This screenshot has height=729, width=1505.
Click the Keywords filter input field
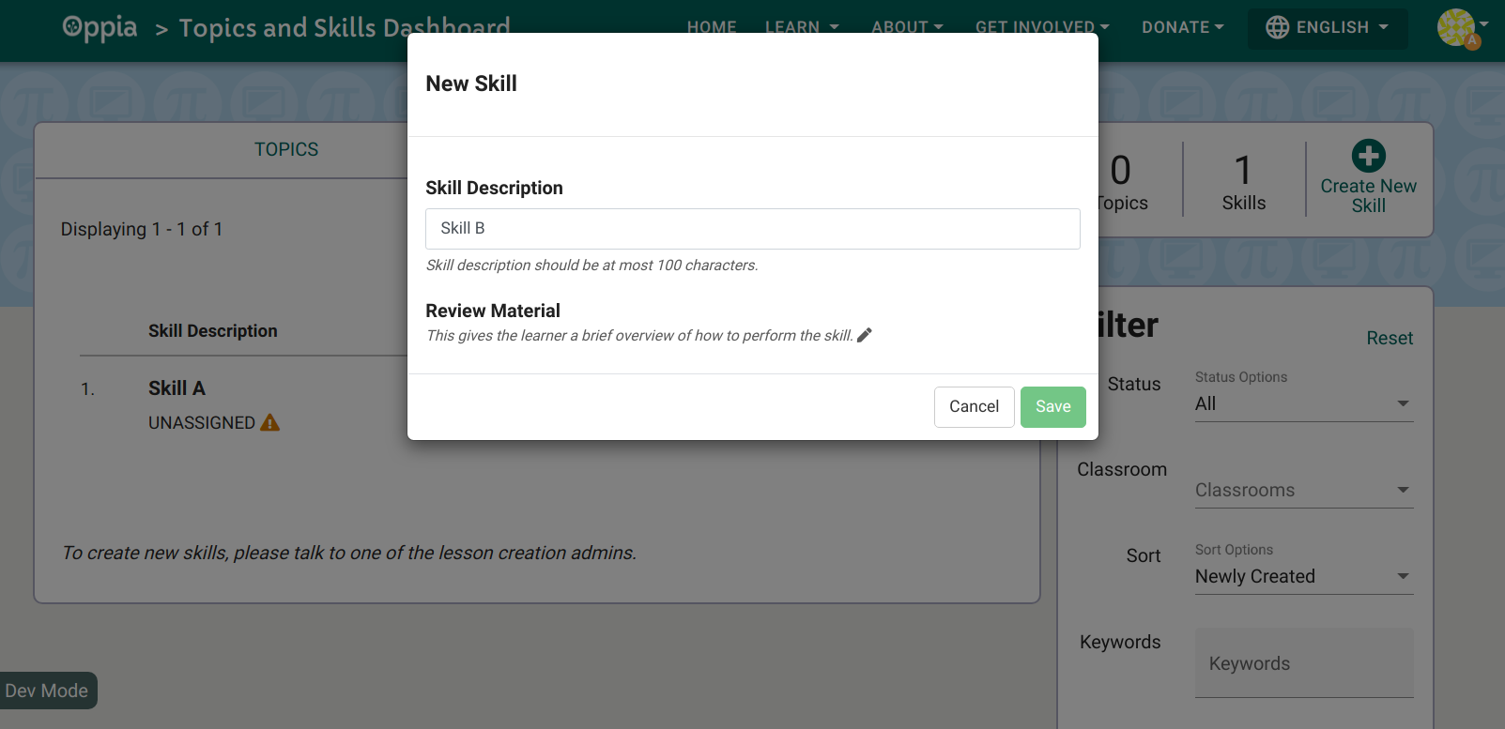pyautogui.click(x=1303, y=662)
